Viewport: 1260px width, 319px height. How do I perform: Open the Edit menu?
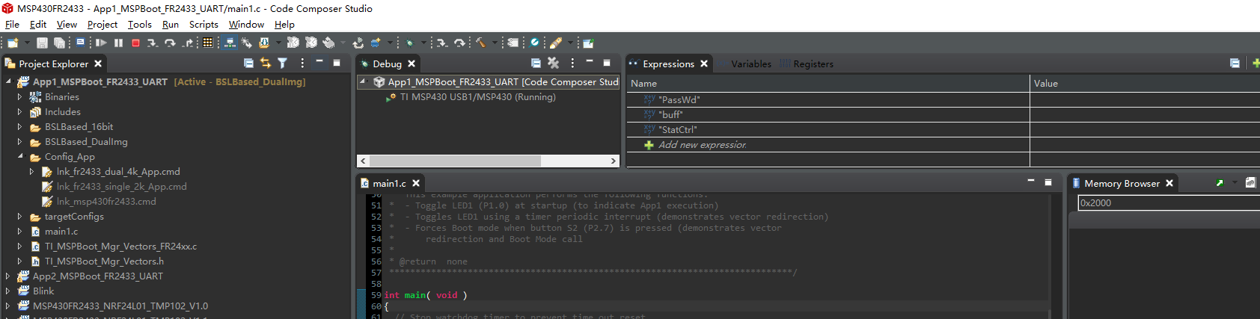point(38,24)
